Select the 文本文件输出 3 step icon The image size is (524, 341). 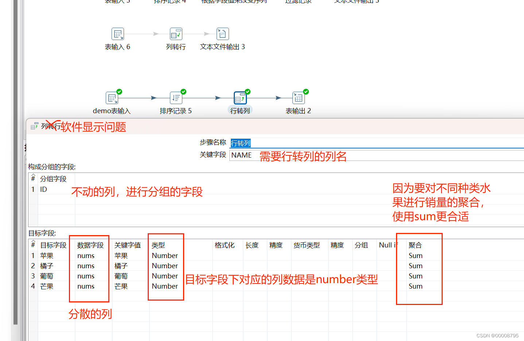pyautogui.click(x=222, y=34)
